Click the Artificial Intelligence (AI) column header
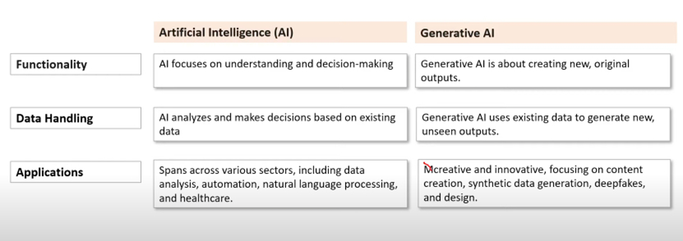 click(280, 32)
